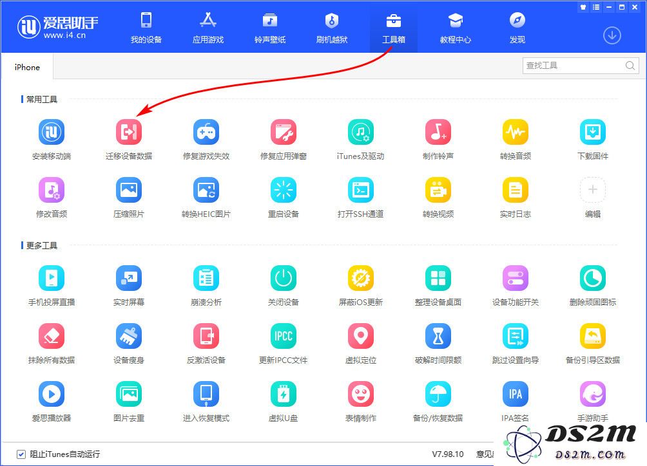Open 表情制作 emoji maker
Viewport: 647px width, 466px height.
point(361,394)
